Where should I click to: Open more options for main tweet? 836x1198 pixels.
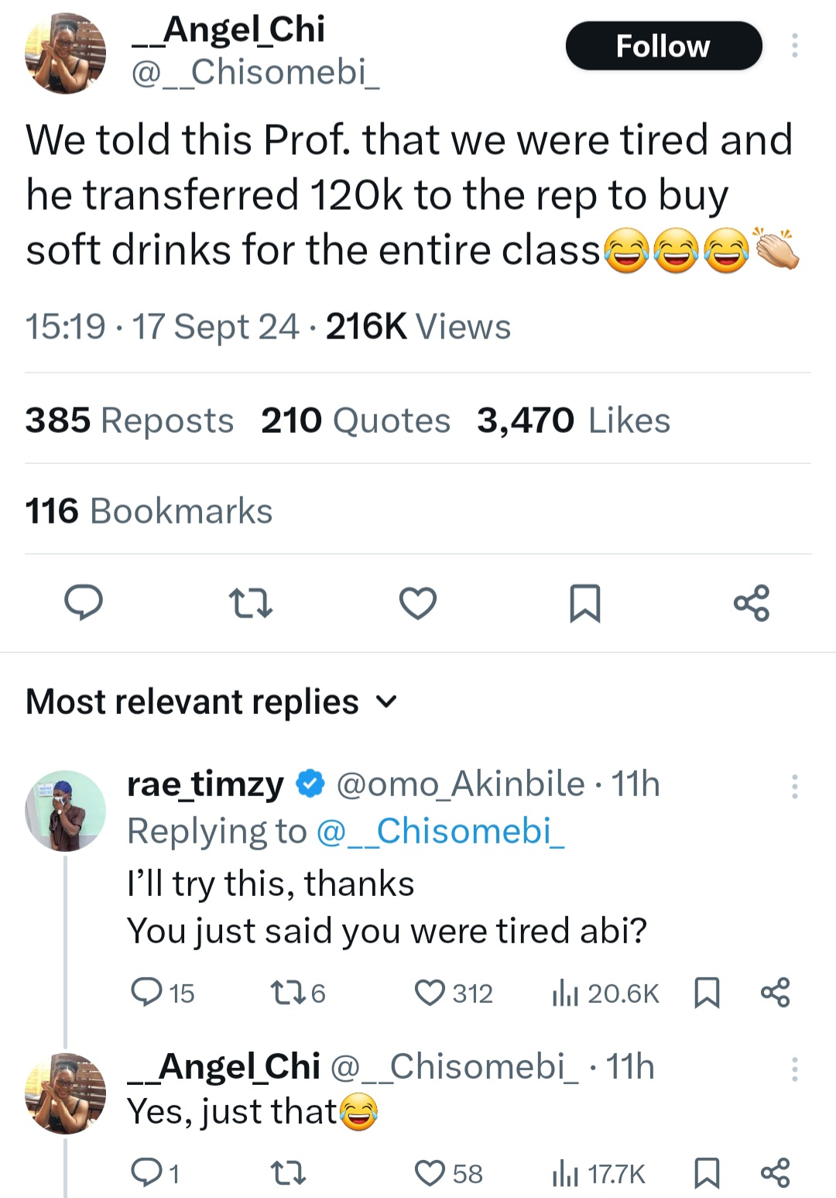(x=794, y=46)
